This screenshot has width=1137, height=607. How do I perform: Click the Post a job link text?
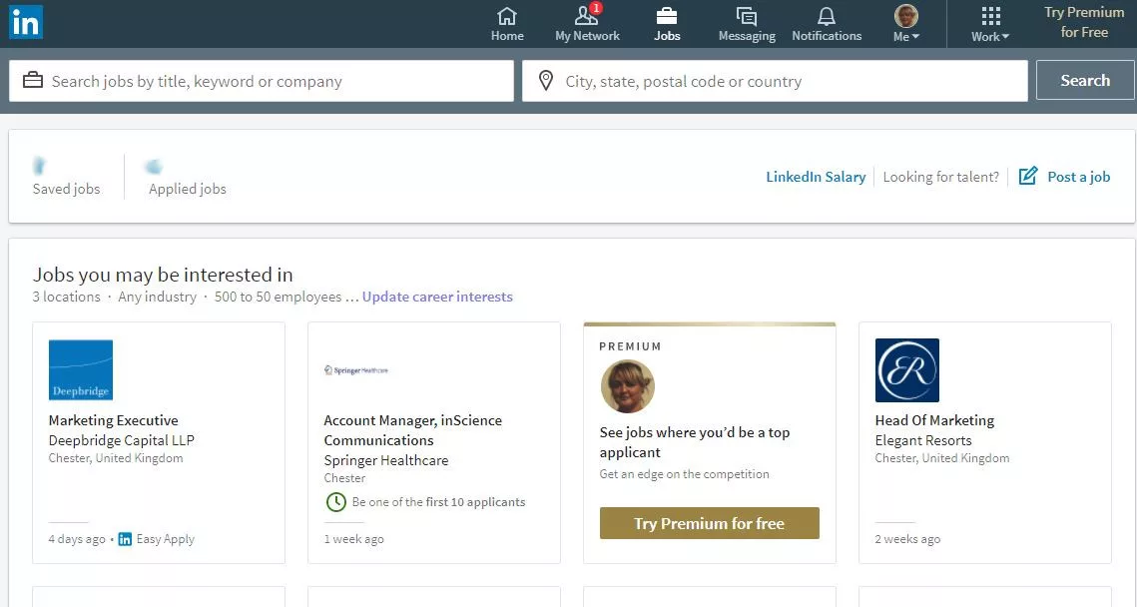pos(1078,177)
